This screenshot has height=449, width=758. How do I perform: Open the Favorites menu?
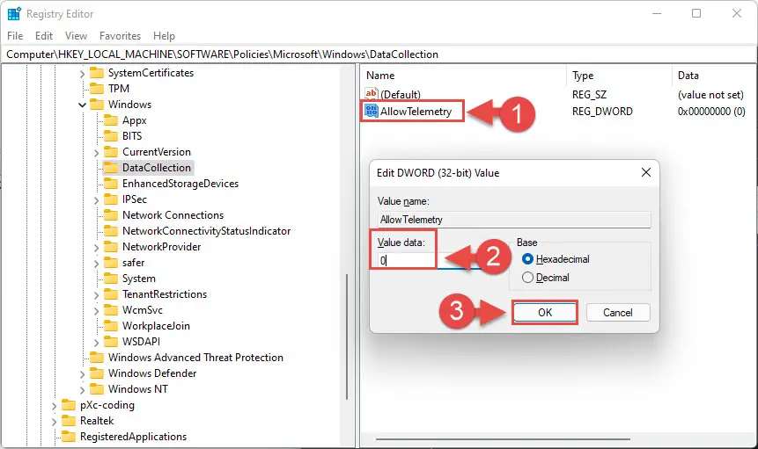click(120, 36)
